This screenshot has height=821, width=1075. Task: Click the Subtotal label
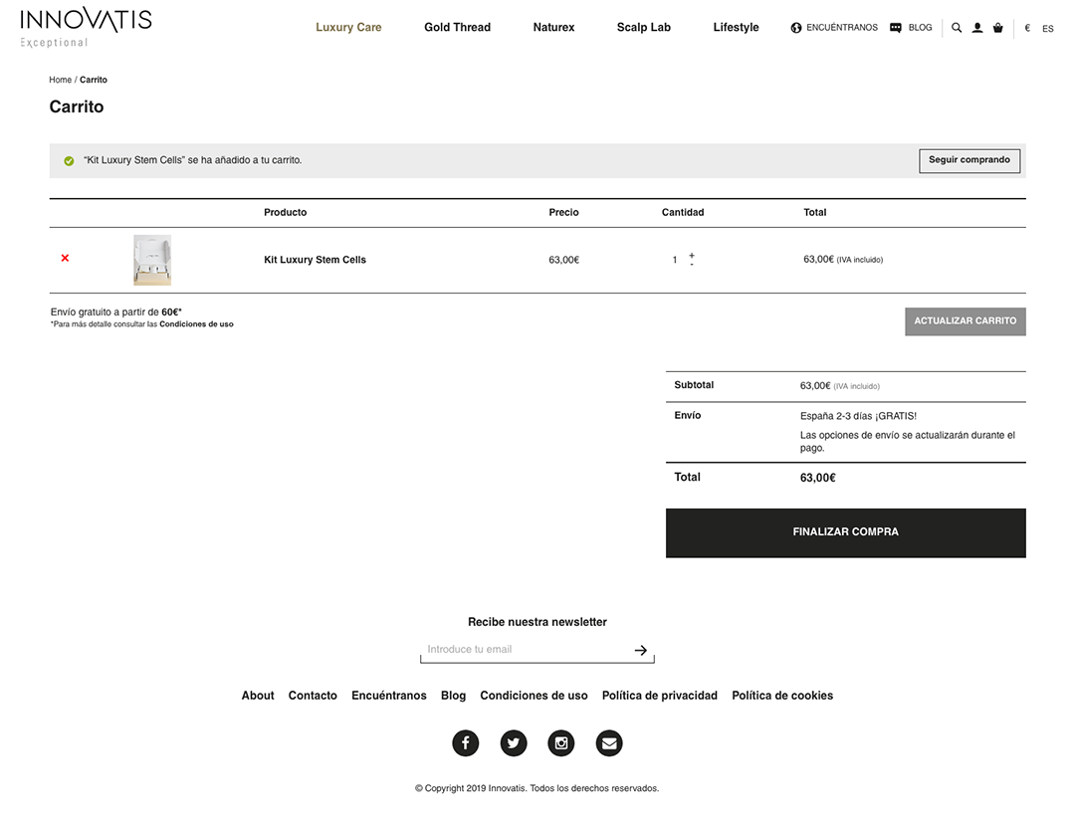tap(694, 385)
